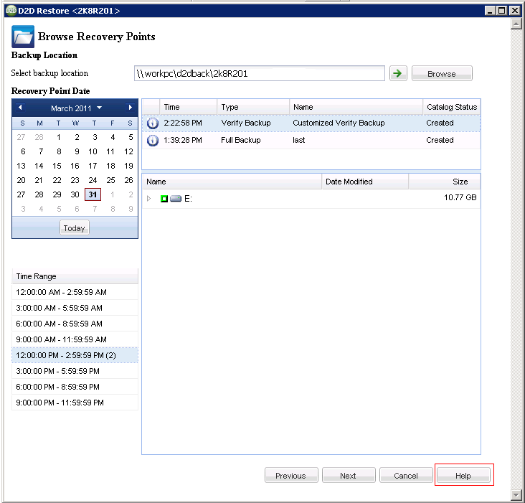Click the E: drive icon

pyautogui.click(x=176, y=198)
